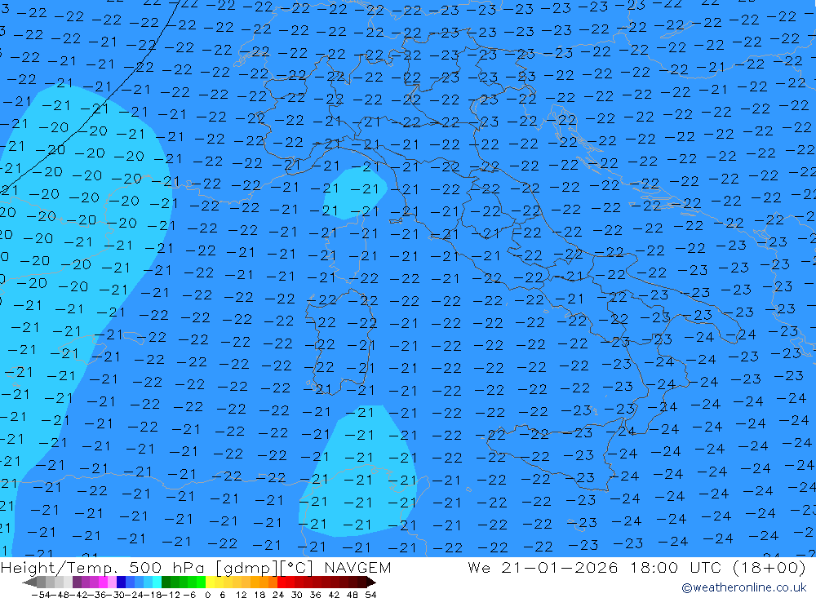Viewport: 816px width, 598px height.
Task: Click the "[°C]" unit label in title
Action: coord(297,567)
